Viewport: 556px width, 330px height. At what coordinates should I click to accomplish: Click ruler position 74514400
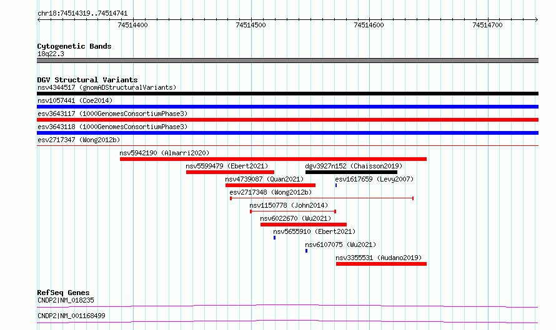132,25
